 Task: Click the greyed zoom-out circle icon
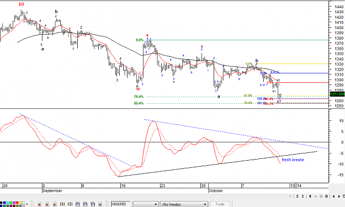(x=321, y=196)
